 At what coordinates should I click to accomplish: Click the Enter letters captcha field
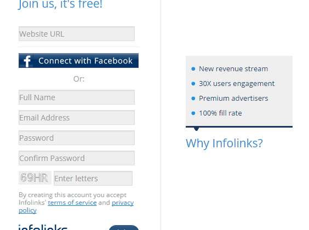click(93, 178)
